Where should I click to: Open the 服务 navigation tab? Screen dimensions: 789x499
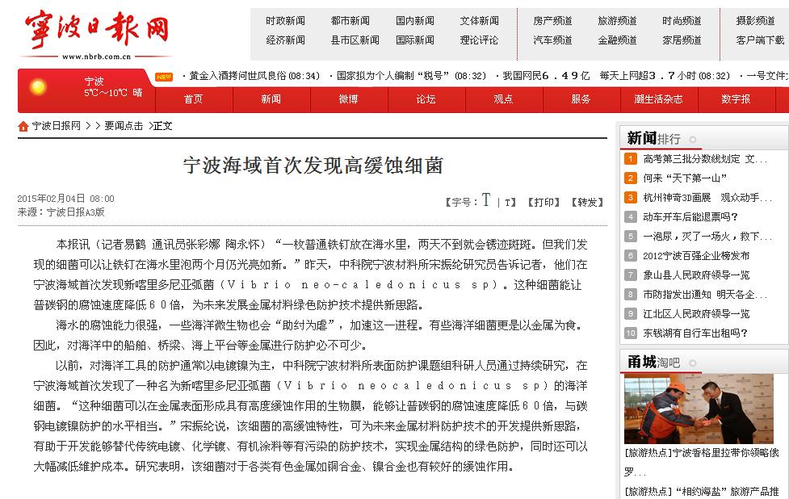[x=581, y=99]
